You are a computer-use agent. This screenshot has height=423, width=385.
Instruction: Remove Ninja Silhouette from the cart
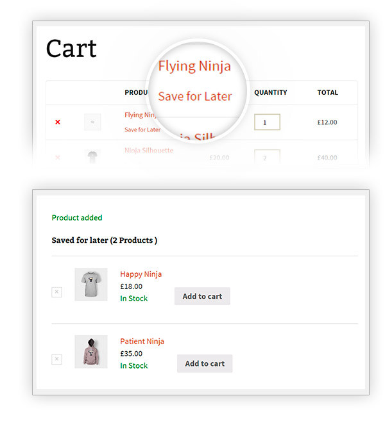tap(58, 157)
